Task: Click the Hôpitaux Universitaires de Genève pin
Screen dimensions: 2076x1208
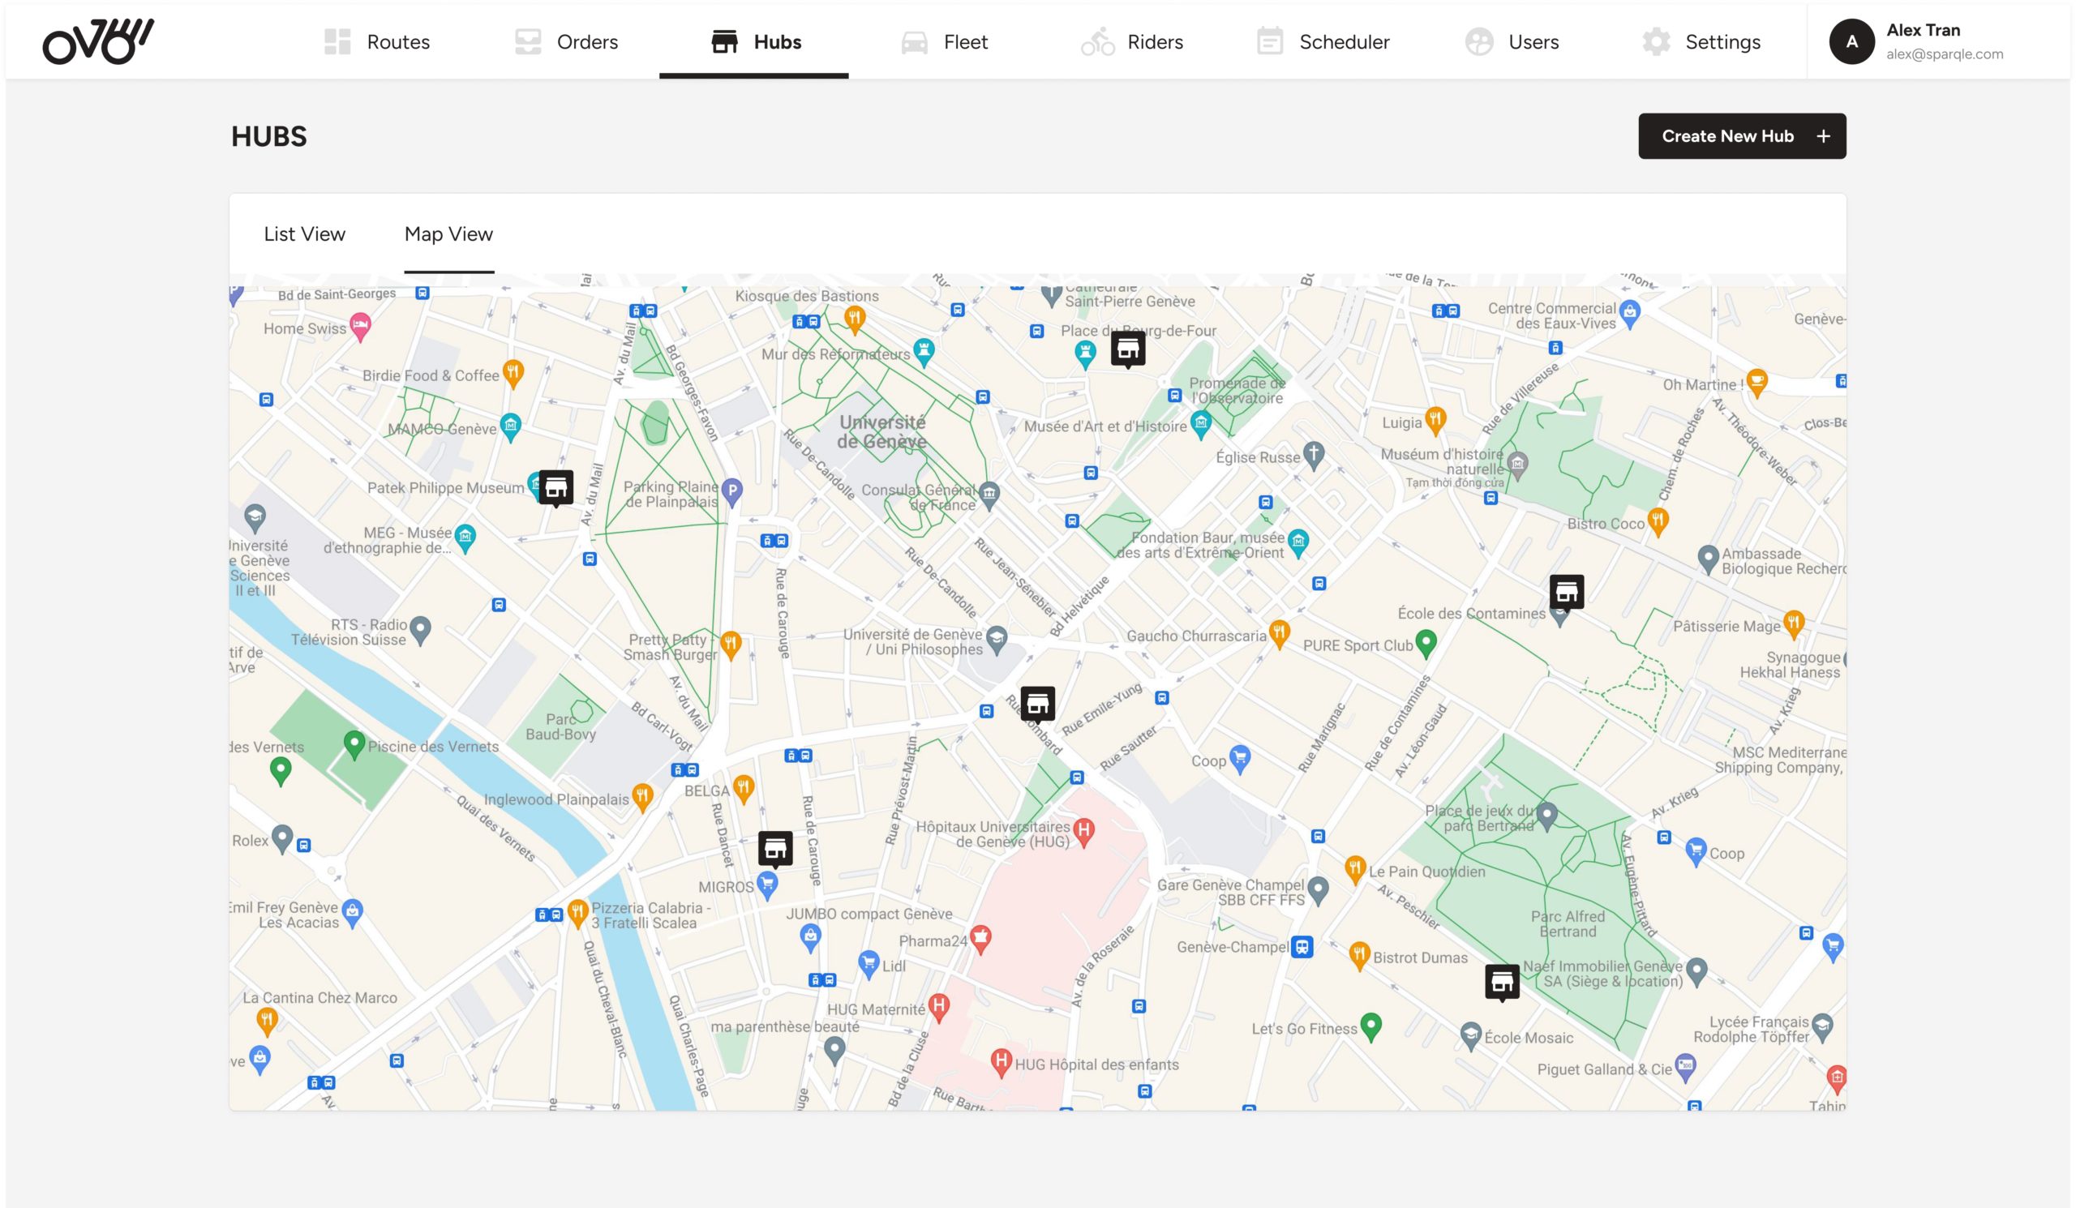Action: 1084,831
